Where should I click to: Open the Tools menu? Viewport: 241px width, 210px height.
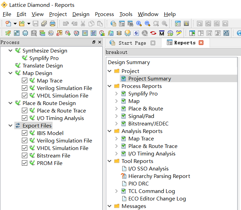pyautogui.click(x=126, y=14)
